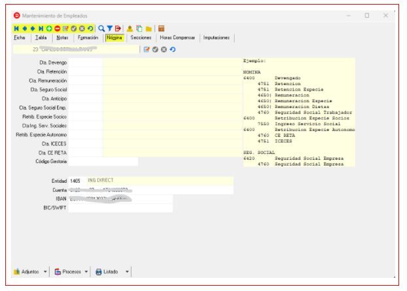Expand the Procesos dropdown arrow
This screenshot has height=291, width=407.
pos(86,272)
